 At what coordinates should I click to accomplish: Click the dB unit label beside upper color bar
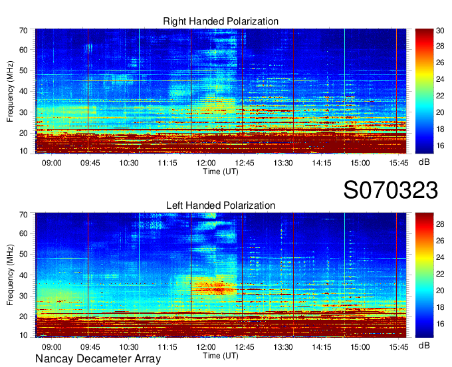pos(424,162)
